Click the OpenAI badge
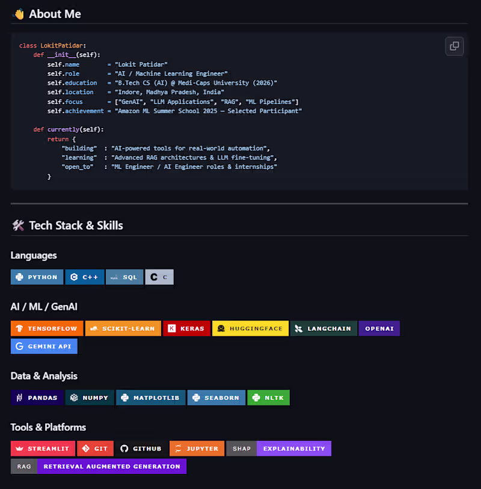The height and width of the screenshot is (489, 481). 379,328
